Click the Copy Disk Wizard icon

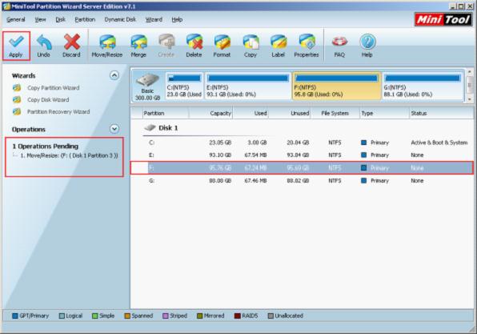(17, 99)
